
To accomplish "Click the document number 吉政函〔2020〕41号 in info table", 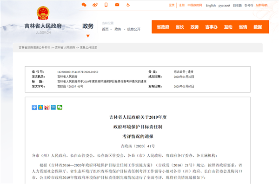I will 70,86.
